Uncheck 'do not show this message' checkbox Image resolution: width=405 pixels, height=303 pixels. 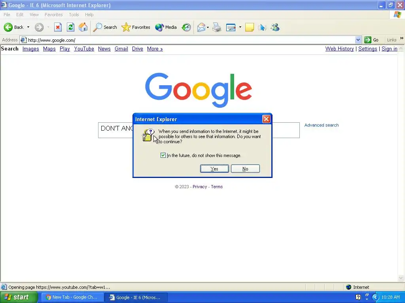pyautogui.click(x=163, y=155)
